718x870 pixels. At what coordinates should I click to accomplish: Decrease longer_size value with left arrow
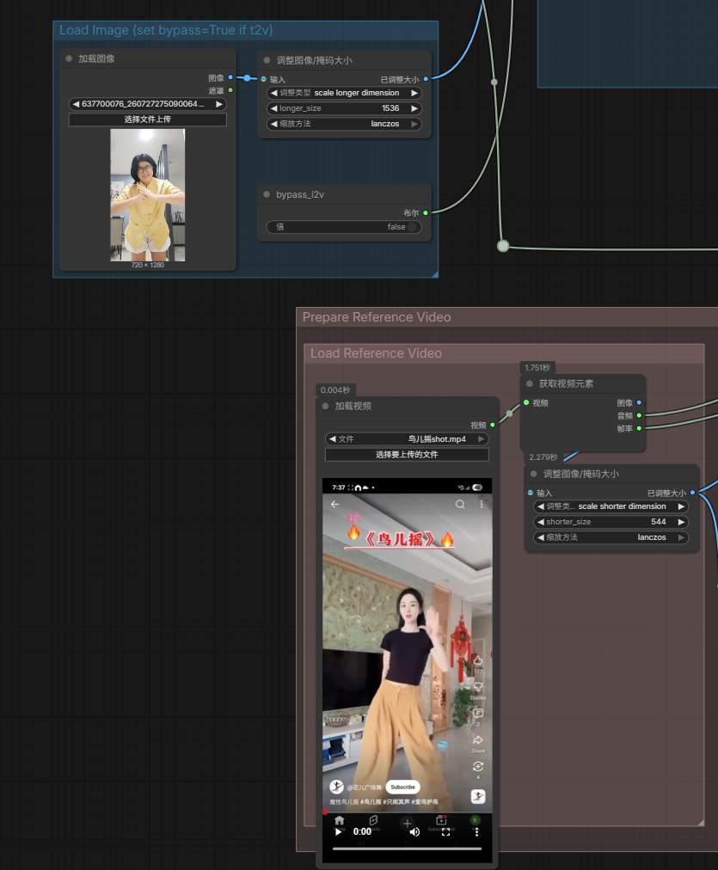273,108
